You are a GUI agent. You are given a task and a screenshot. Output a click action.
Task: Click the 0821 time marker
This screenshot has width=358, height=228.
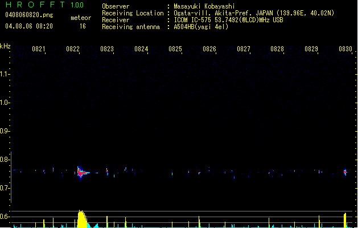(x=38, y=49)
